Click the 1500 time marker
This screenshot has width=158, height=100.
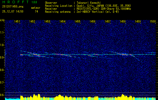(x=153, y=21)
